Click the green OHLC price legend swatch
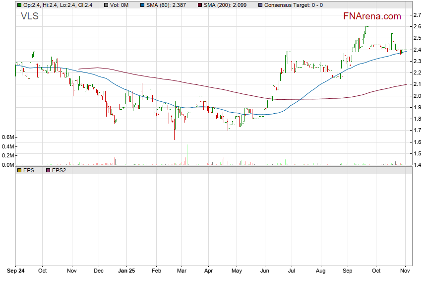Image resolution: width=426 pixels, height=281 pixels. [19, 5]
